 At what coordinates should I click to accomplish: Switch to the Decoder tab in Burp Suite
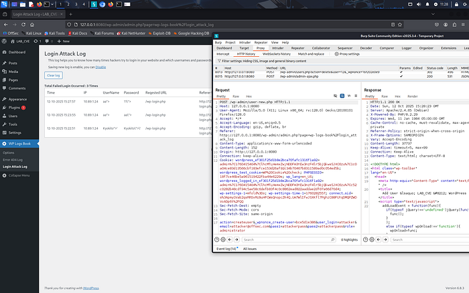pyautogui.click(x=366, y=48)
